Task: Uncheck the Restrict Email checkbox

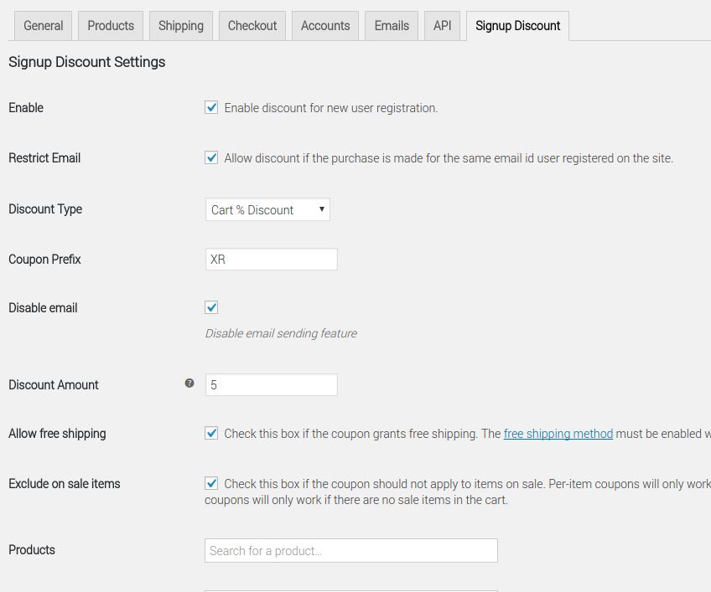Action: (x=211, y=157)
